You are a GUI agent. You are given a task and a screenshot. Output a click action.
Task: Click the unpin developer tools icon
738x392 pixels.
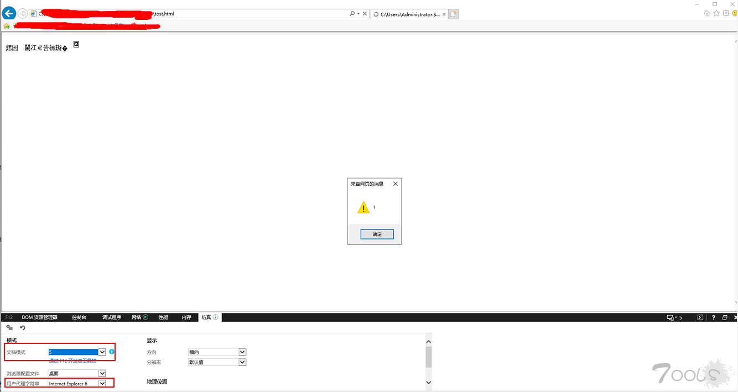click(725, 317)
